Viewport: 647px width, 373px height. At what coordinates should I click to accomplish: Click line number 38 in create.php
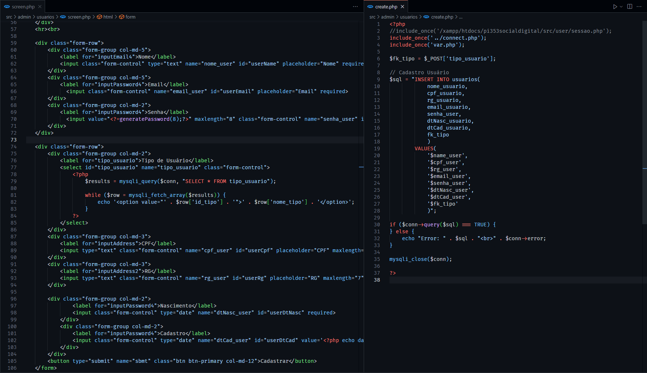click(x=377, y=280)
